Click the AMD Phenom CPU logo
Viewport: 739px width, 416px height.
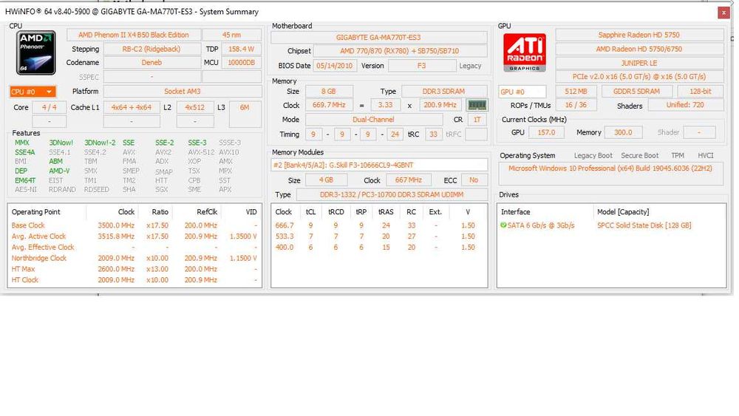click(x=35, y=52)
